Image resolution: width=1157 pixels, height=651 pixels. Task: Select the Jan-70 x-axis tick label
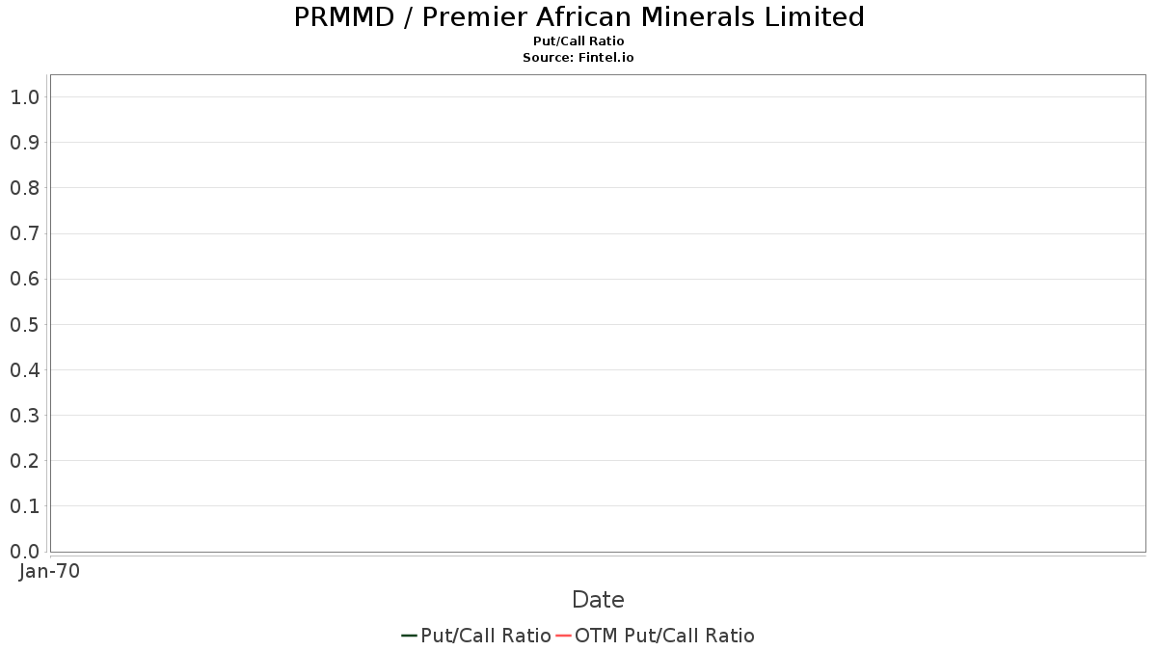[x=49, y=571]
